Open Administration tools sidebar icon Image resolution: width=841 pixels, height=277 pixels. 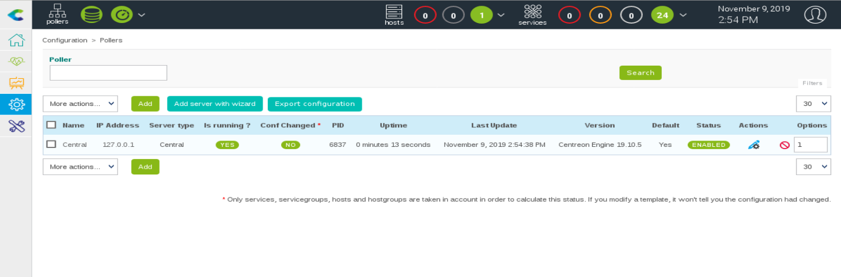coord(16,126)
